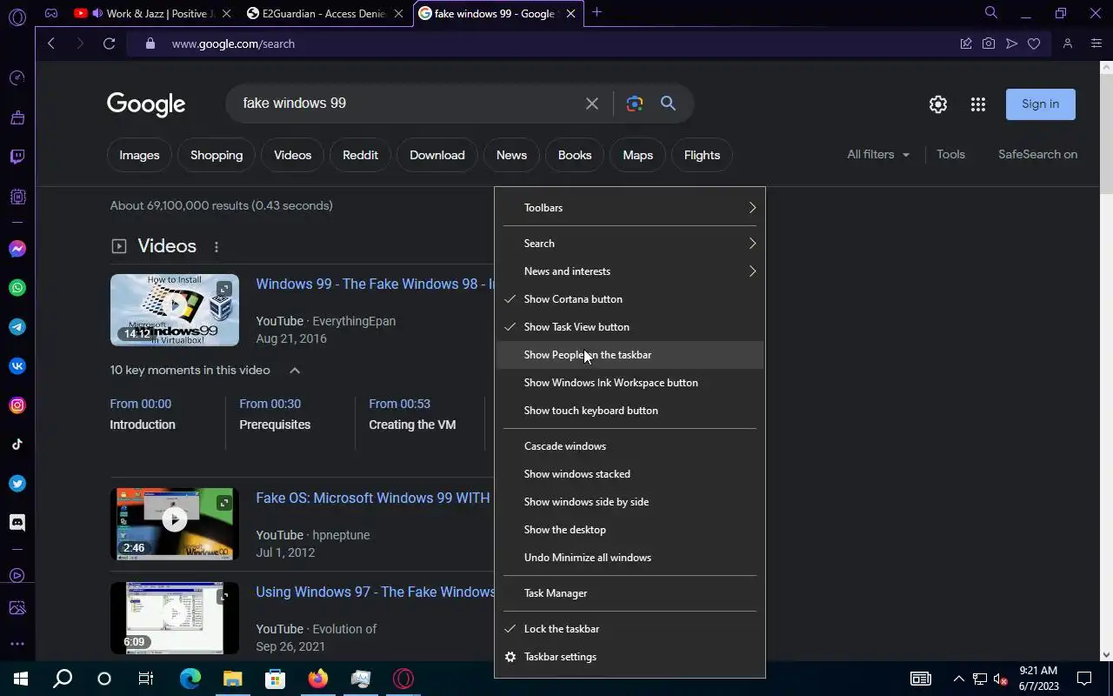Screen dimensions: 1113x696
Task: Open Discord in the sidebar
Action: point(17,523)
